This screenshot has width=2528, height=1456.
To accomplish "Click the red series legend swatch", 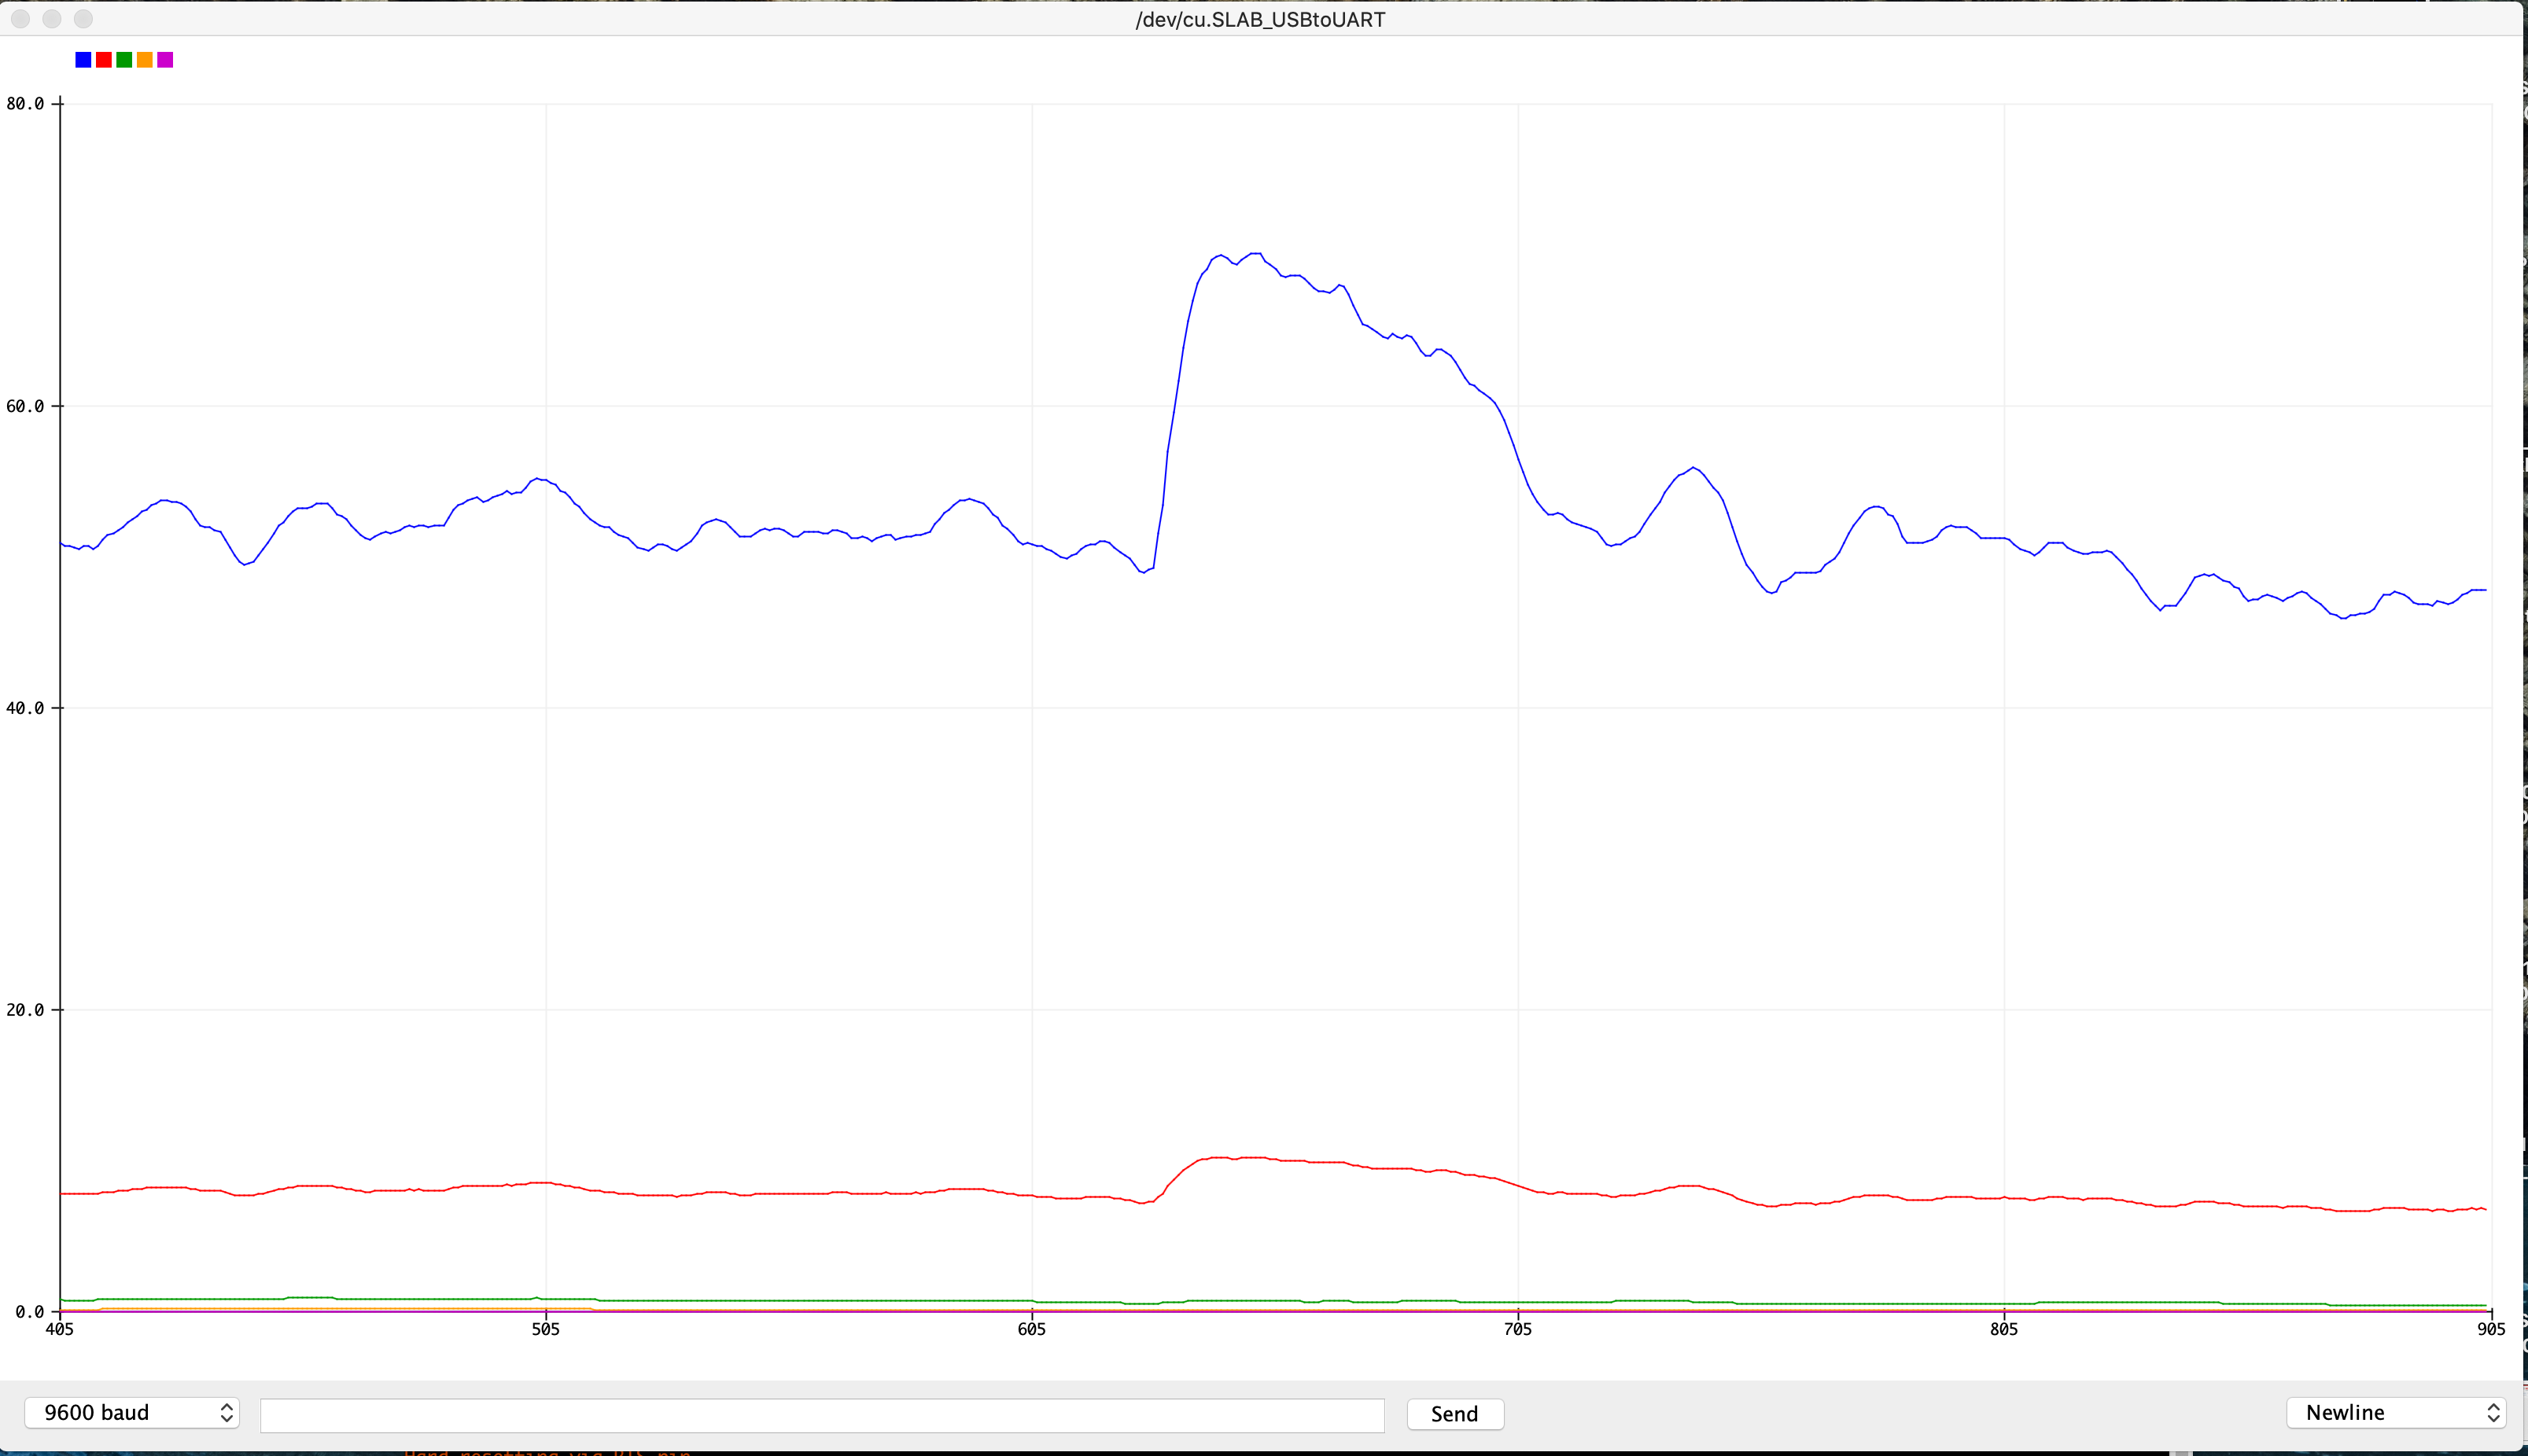I will coord(104,60).
